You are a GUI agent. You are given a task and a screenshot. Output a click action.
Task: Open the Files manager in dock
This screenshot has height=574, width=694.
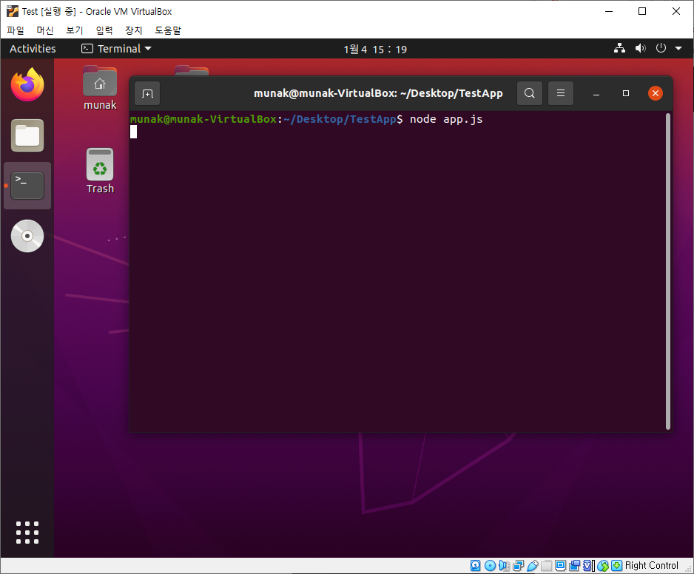27,135
